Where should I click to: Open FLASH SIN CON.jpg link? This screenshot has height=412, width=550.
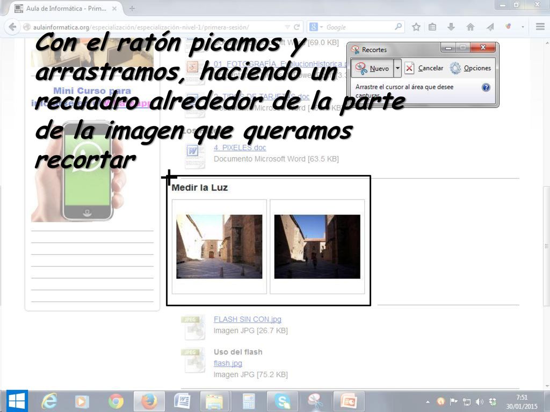(x=247, y=319)
